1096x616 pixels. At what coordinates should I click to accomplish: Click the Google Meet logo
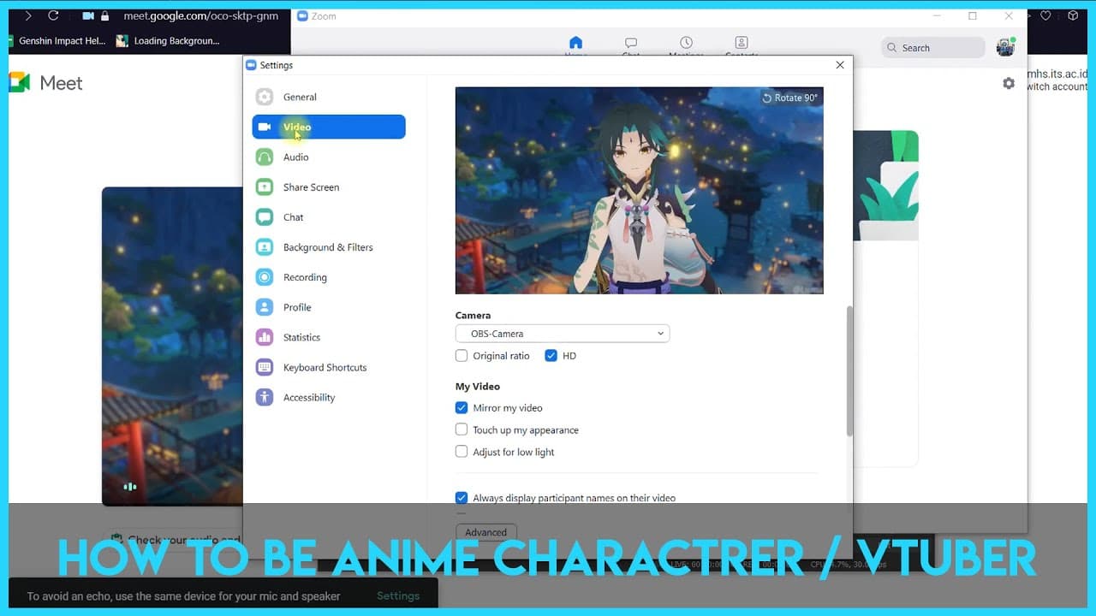(46, 83)
